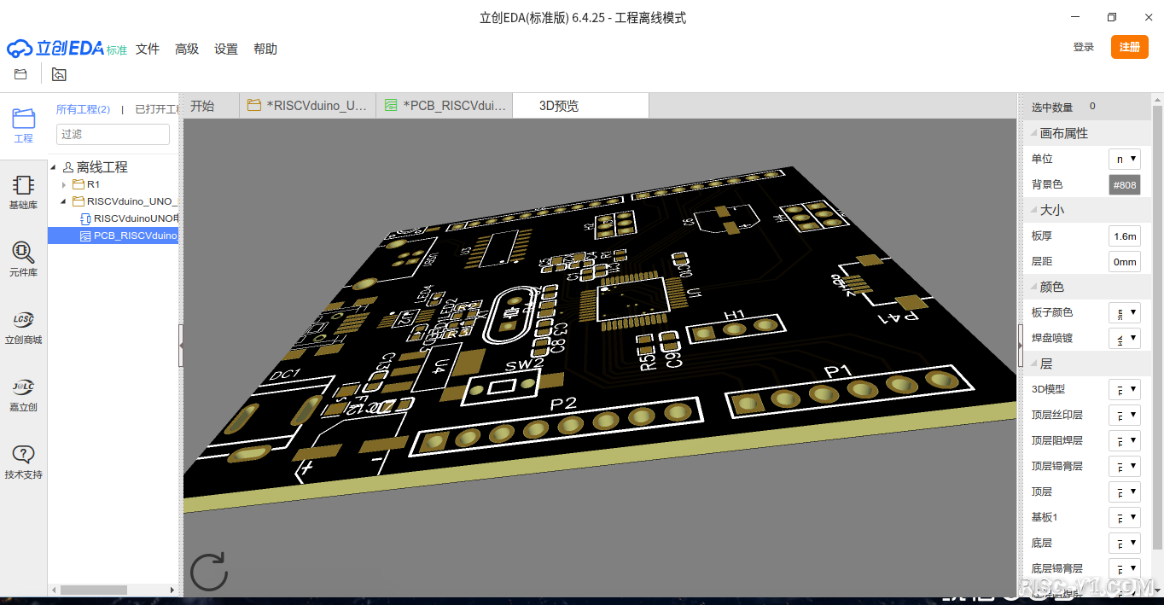Click the 过滤 filter input field
Screen dimensions: 1164x605
[x=112, y=134]
